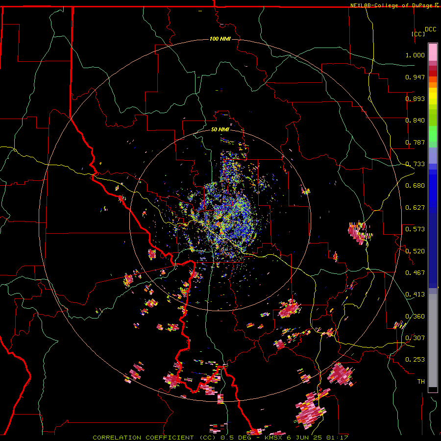Click the 0.627 scale value

tap(415, 208)
